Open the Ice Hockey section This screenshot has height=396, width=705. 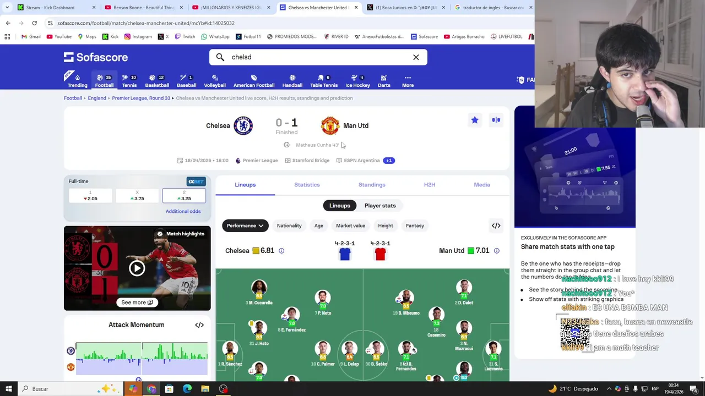pyautogui.click(x=357, y=81)
